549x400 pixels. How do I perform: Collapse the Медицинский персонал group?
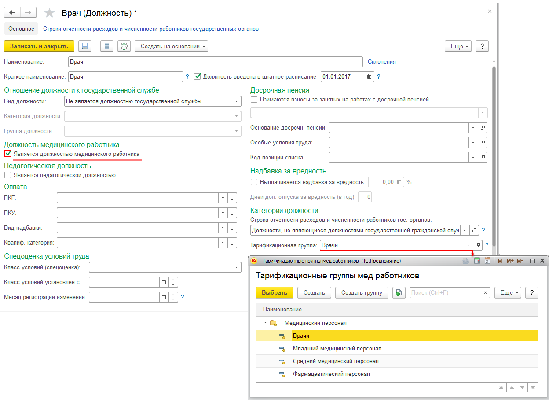[x=265, y=323]
